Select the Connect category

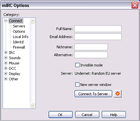(x=15, y=21)
